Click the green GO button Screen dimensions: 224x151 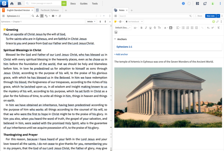(64, 3)
